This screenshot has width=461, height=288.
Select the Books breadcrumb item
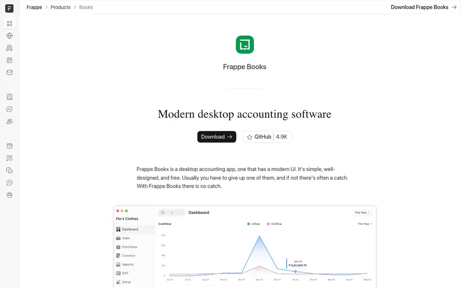pos(86,7)
